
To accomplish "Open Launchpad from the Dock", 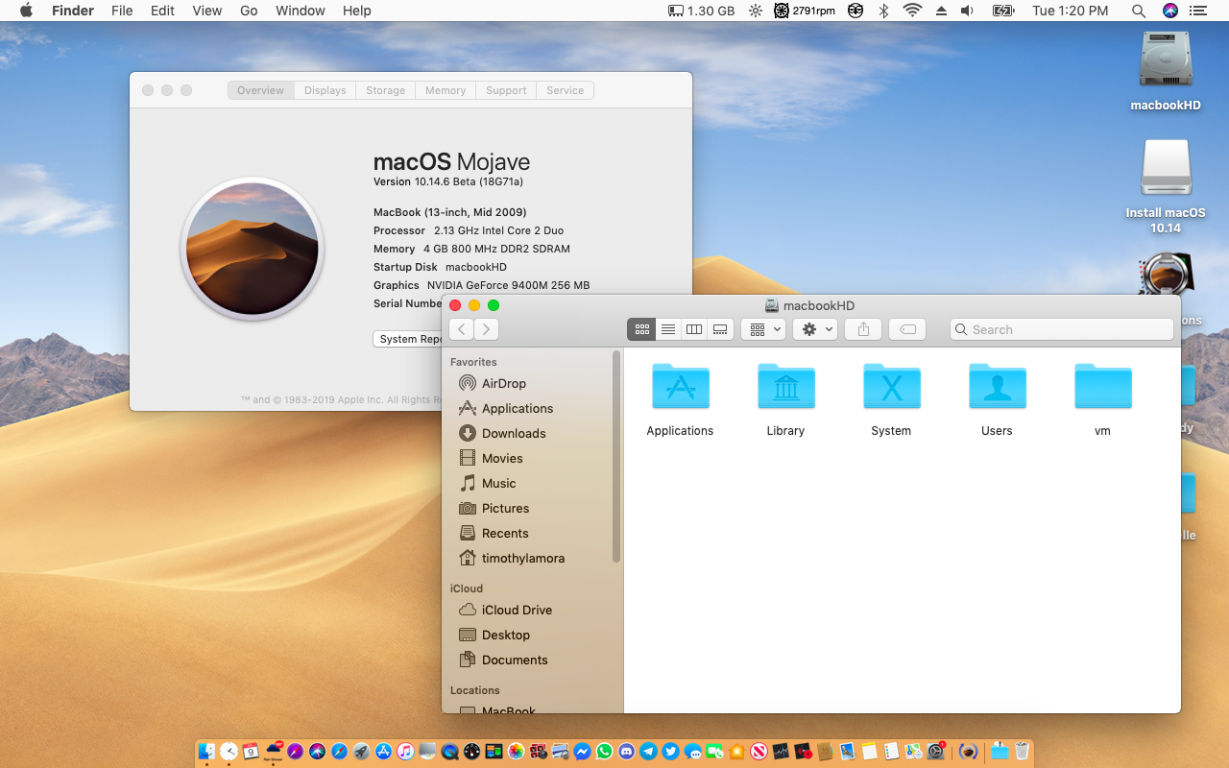I will (x=361, y=751).
